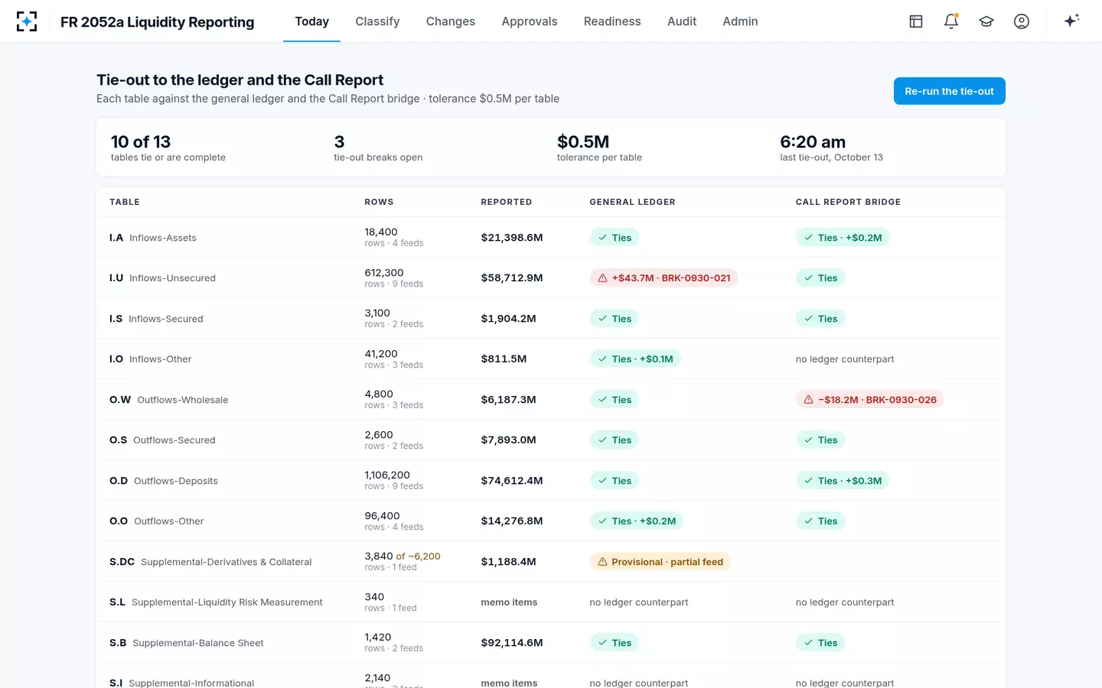Viewport: 1102px width, 688px height.
Task: Click the app logo icon
Action: coord(27,21)
